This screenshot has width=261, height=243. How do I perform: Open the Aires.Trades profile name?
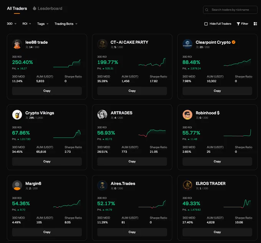click(123, 183)
